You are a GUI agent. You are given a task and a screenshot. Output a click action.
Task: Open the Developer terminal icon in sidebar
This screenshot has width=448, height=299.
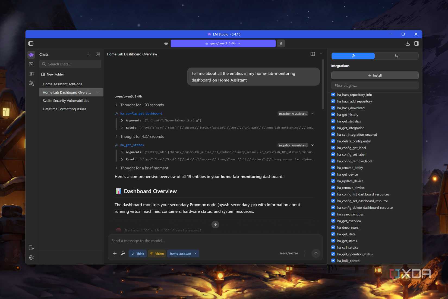pos(31,64)
